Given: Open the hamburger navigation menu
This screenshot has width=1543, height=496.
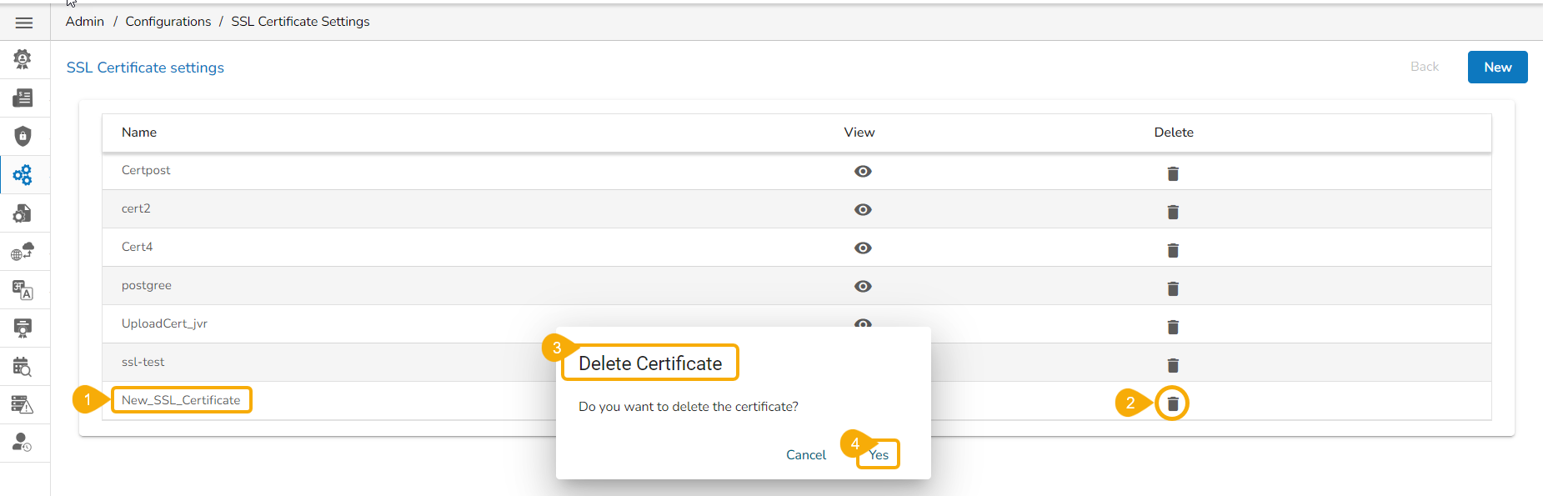Looking at the screenshot, I should [x=24, y=23].
